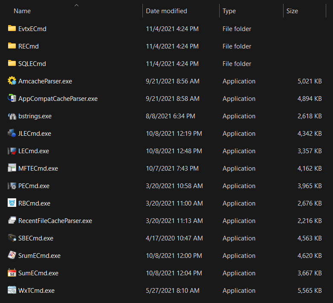Click the 3,357 KB size value
The image size is (333, 303).
click(x=310, y=151)
